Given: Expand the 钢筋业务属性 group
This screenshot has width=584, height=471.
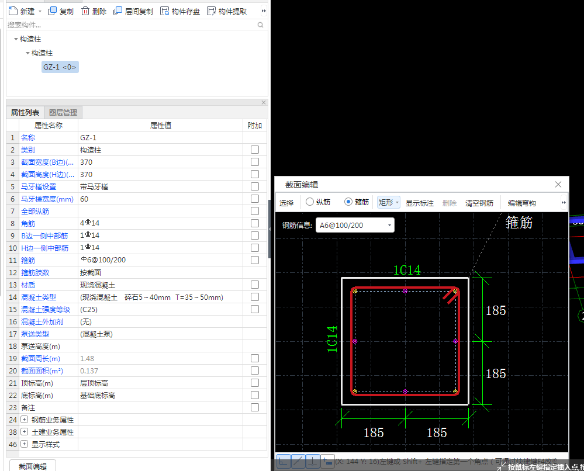Looking at the screenshot, I should tap(24, 420).
